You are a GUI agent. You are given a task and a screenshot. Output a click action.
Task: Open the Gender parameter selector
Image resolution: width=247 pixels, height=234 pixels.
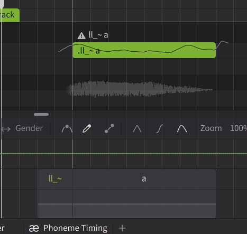click(x=29, y=128)
